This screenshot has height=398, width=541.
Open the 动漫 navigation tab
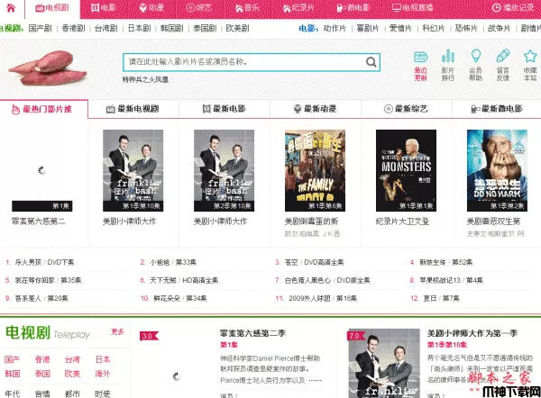pos(151,7)
